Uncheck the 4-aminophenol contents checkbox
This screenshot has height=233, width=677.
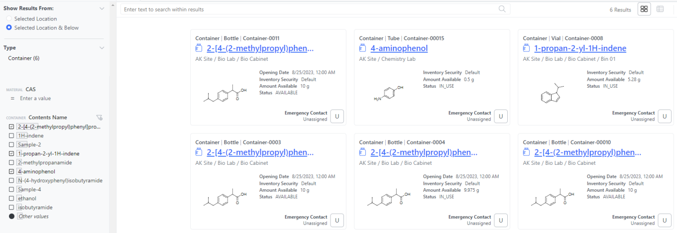[11, 172]
